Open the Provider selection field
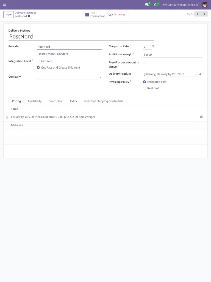 coord(70,47)
